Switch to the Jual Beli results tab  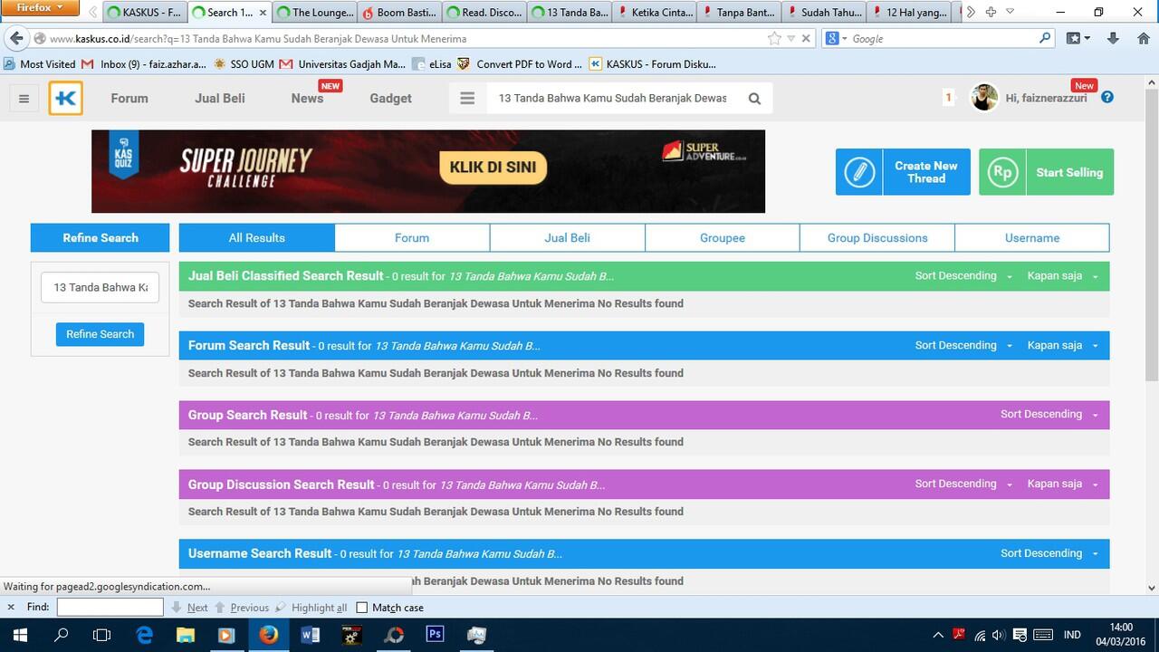[568, 238]
